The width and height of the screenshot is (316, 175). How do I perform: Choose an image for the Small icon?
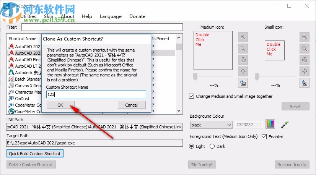coord(304,83)
